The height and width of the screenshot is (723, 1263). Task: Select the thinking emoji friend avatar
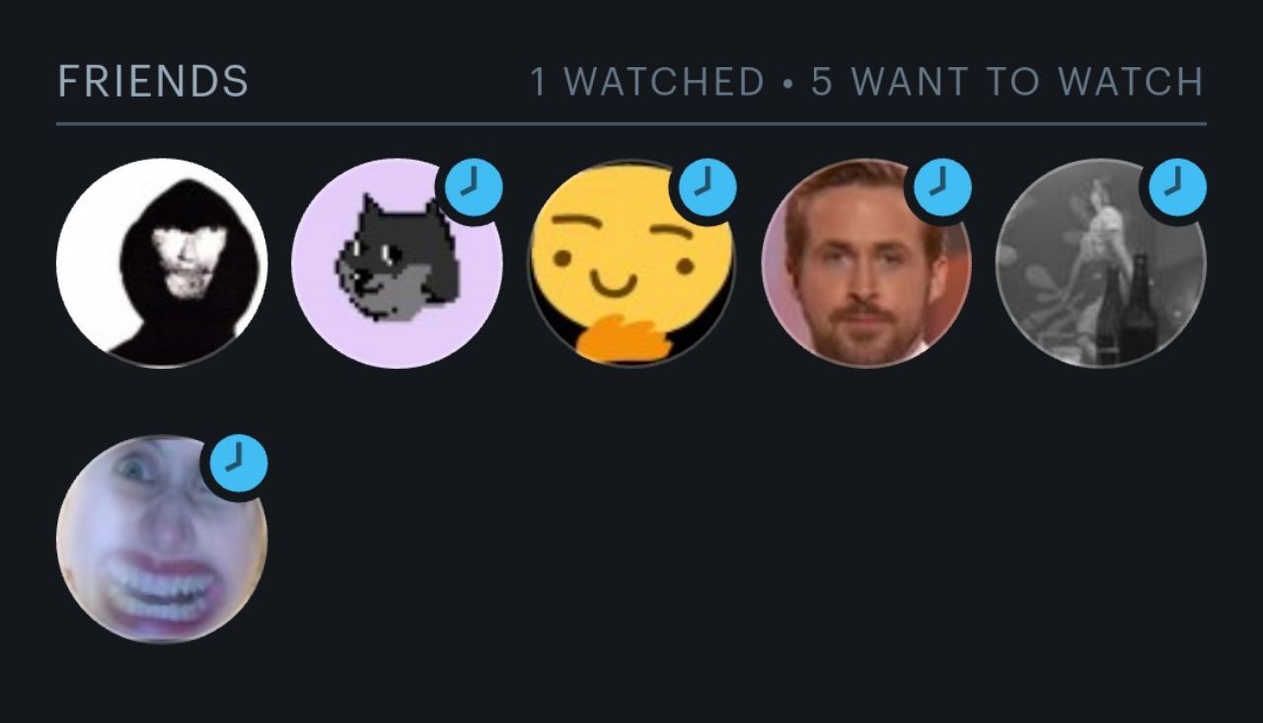[631, 263]
